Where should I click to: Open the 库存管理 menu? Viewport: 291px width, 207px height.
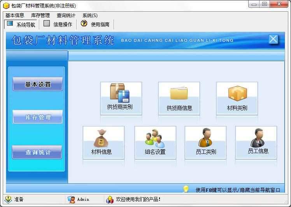pos(40,16)
